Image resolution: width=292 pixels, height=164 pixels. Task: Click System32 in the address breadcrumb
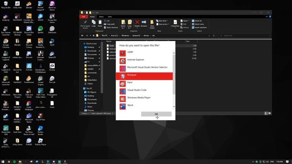[x=136, y=36]
